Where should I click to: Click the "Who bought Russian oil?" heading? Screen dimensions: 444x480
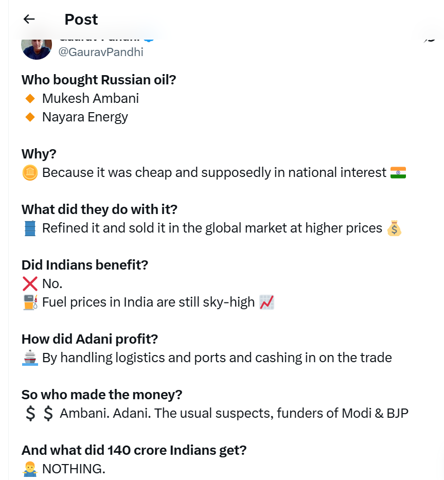99,80
